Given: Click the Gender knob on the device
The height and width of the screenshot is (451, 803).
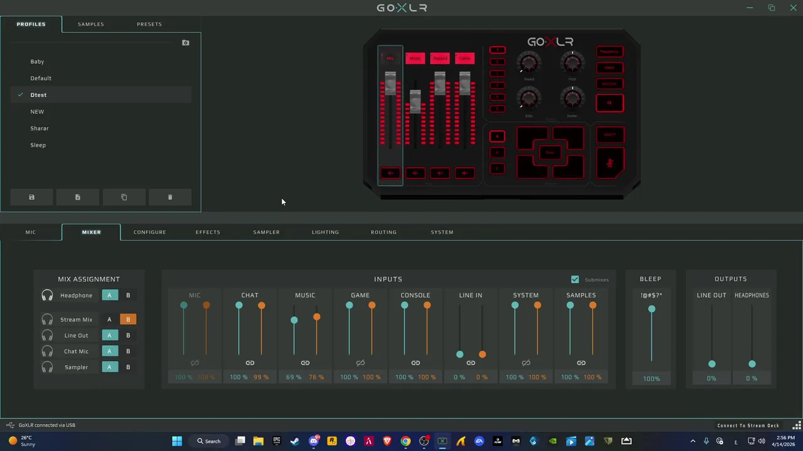Looking at the screenshot, I should [x=572, y=98].
